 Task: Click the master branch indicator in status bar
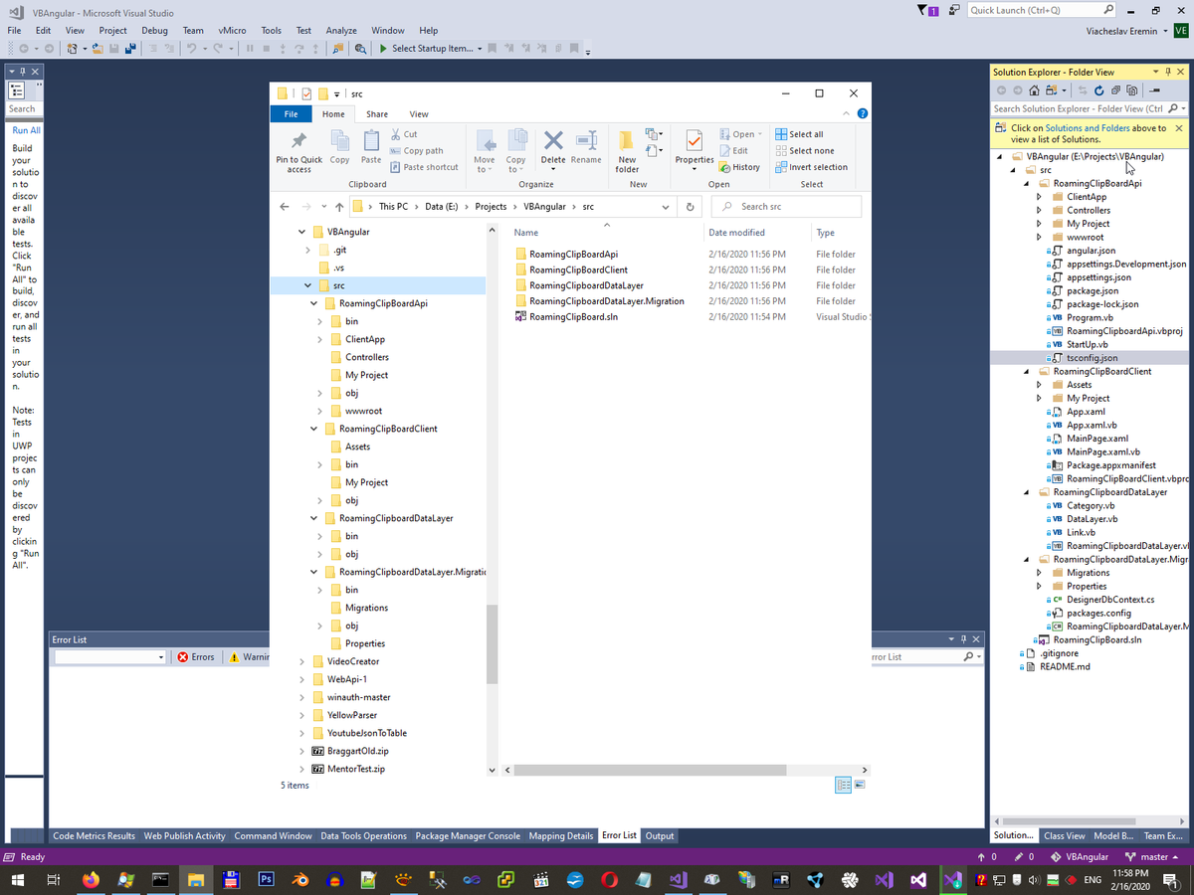[x=1151, y=856]
